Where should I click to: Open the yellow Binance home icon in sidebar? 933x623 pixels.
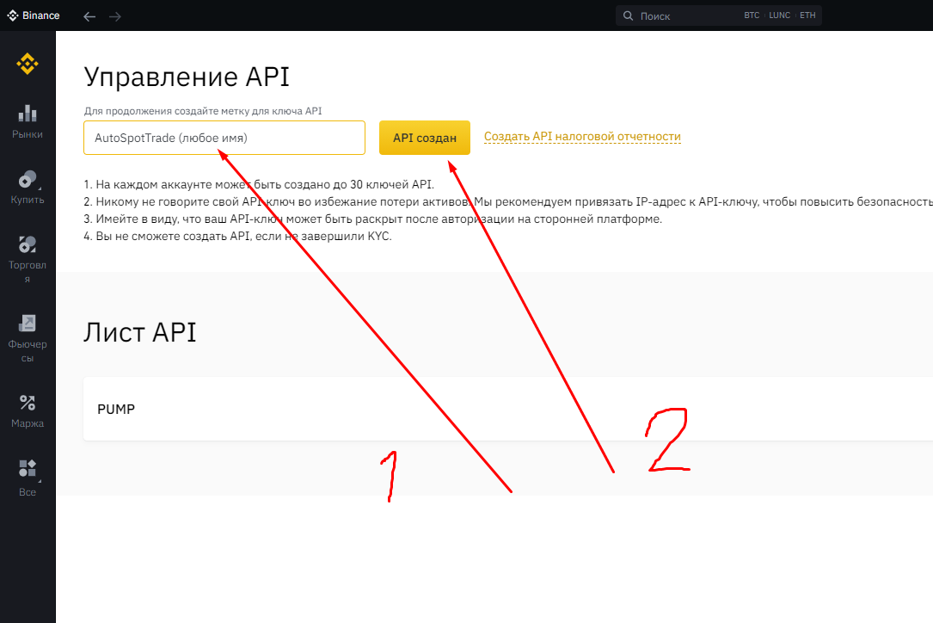coord(28,64)
